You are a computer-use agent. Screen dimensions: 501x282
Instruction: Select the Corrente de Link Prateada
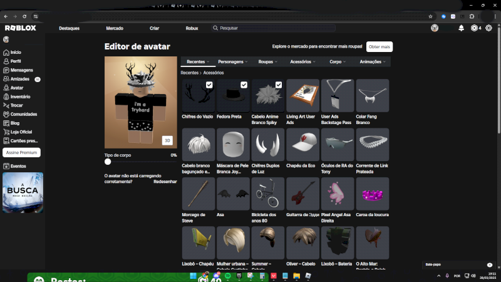coord(373,145)
